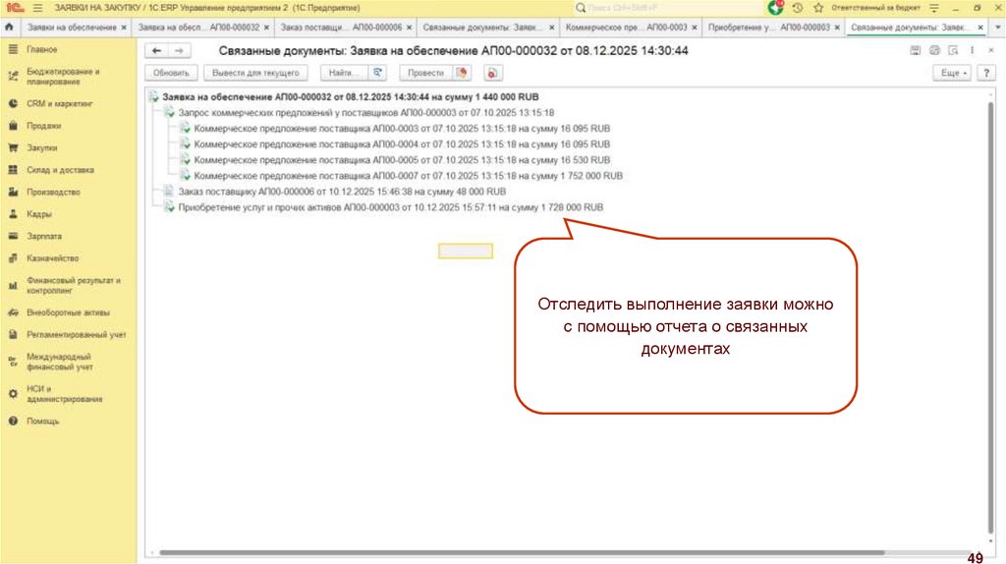Click the horizontal scrollbar at bottom
This screenshot has height=564, width=1006.
522,552
